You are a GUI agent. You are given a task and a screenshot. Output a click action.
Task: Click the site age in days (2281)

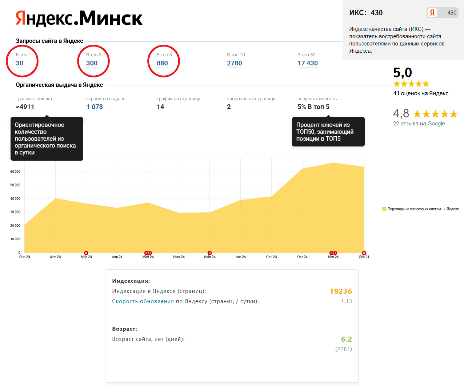[344, 349]
